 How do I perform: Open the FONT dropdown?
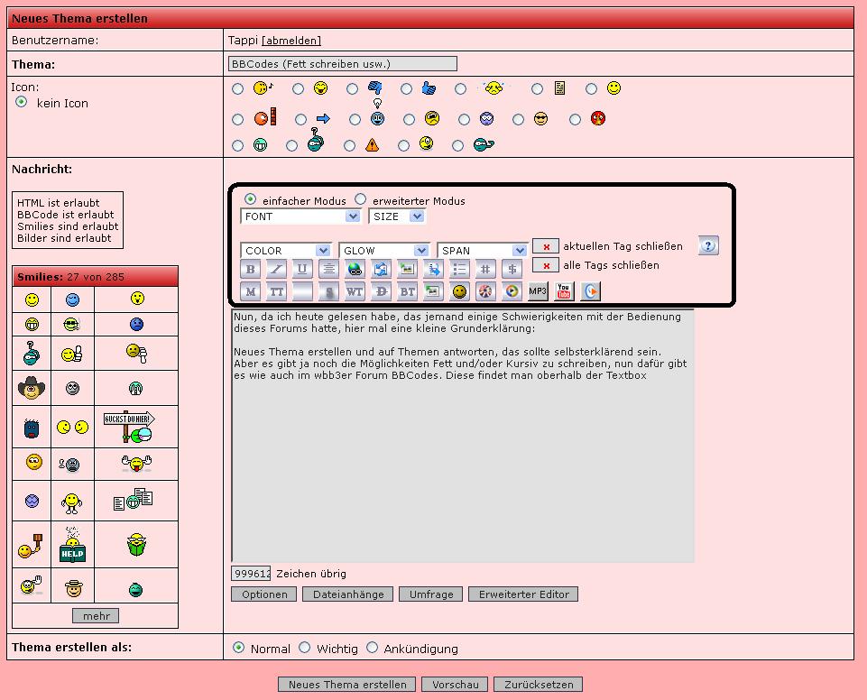(301, 216)
